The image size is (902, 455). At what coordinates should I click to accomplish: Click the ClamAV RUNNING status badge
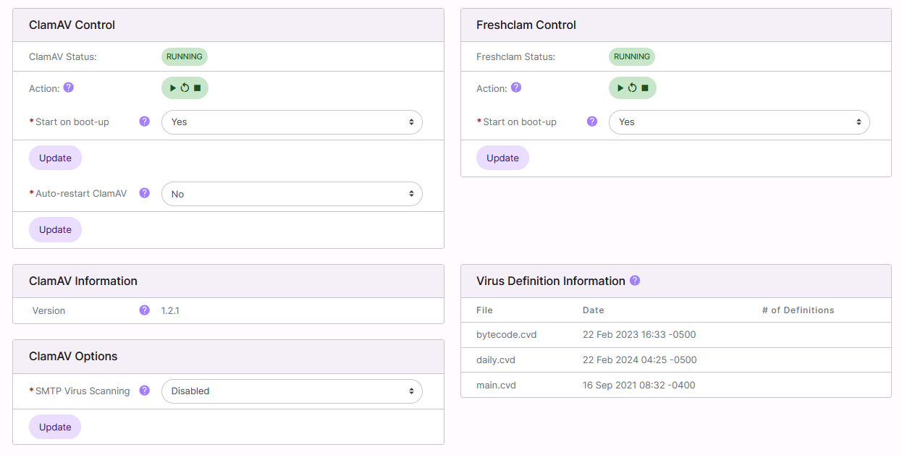click(x=184, y=56)
